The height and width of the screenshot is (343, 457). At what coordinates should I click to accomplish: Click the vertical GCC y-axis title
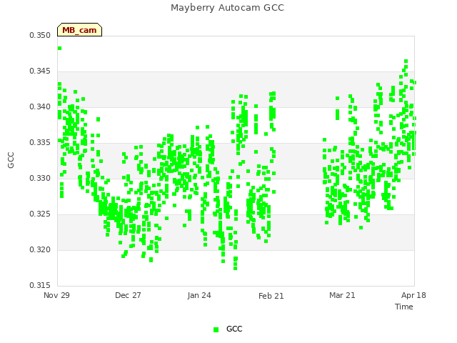point(11,160)
